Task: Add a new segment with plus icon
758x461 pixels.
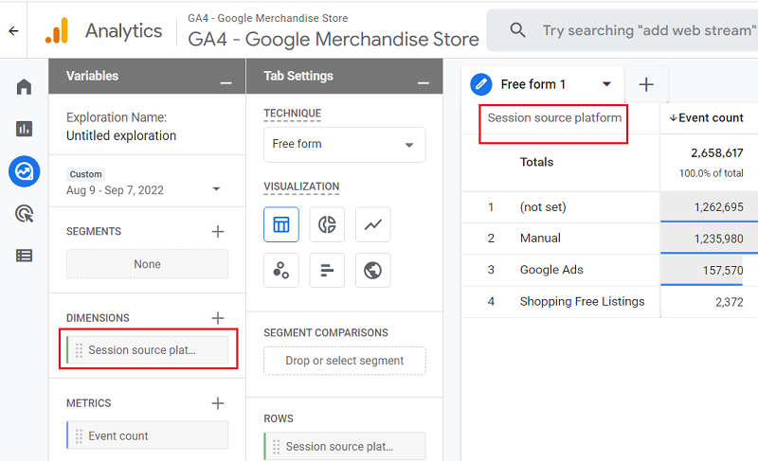Action: point(218,232)
